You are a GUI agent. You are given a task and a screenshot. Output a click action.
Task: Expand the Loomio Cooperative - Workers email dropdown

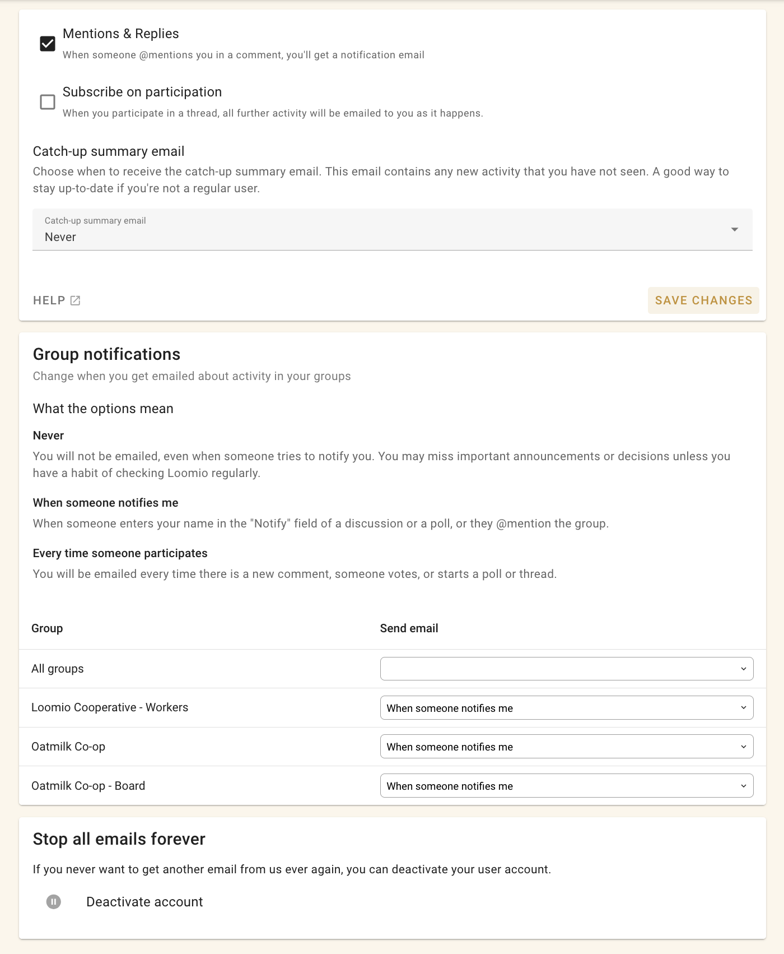coord(566,708)
